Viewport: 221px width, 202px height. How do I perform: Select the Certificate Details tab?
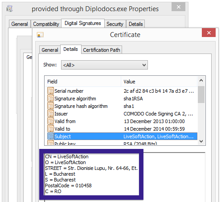tap(70, 49)
